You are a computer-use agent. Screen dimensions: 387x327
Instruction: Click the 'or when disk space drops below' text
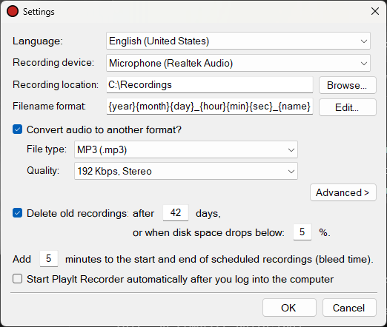click(x=208, y=232)
